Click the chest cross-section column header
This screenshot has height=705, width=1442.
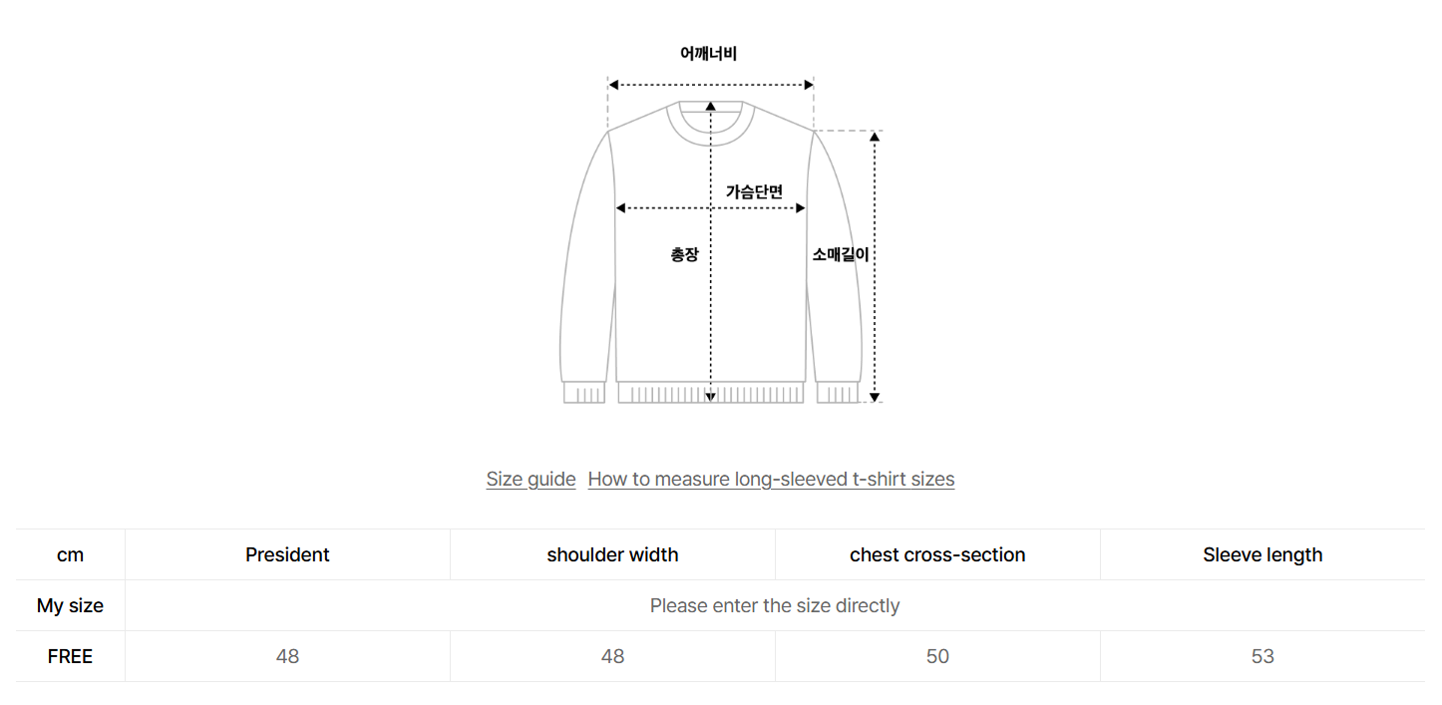coord(937,555)
